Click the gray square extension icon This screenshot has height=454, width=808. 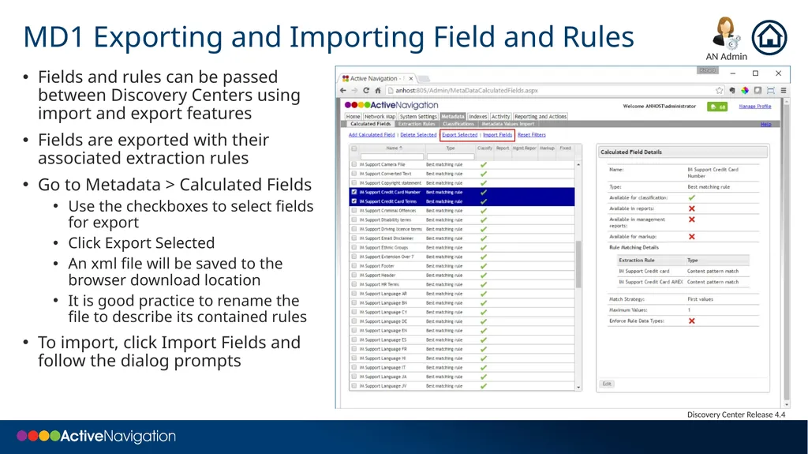757,90
